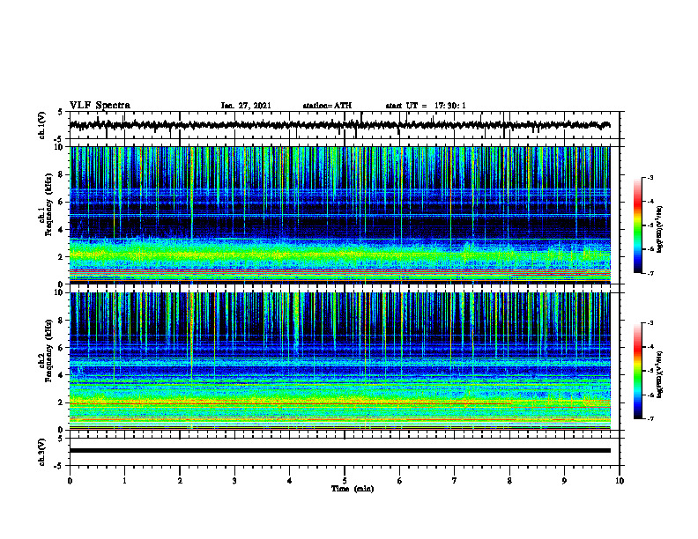The image size is (698, 539).
Task: Click the "station=ATH" header label
Action: pyautogui.click(x=327, y=106)
